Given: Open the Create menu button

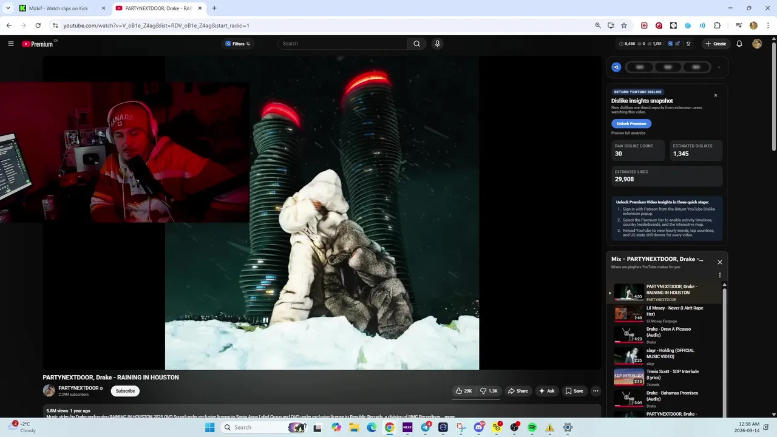Looking at the screenshot, I should click(x=716, y=44).
